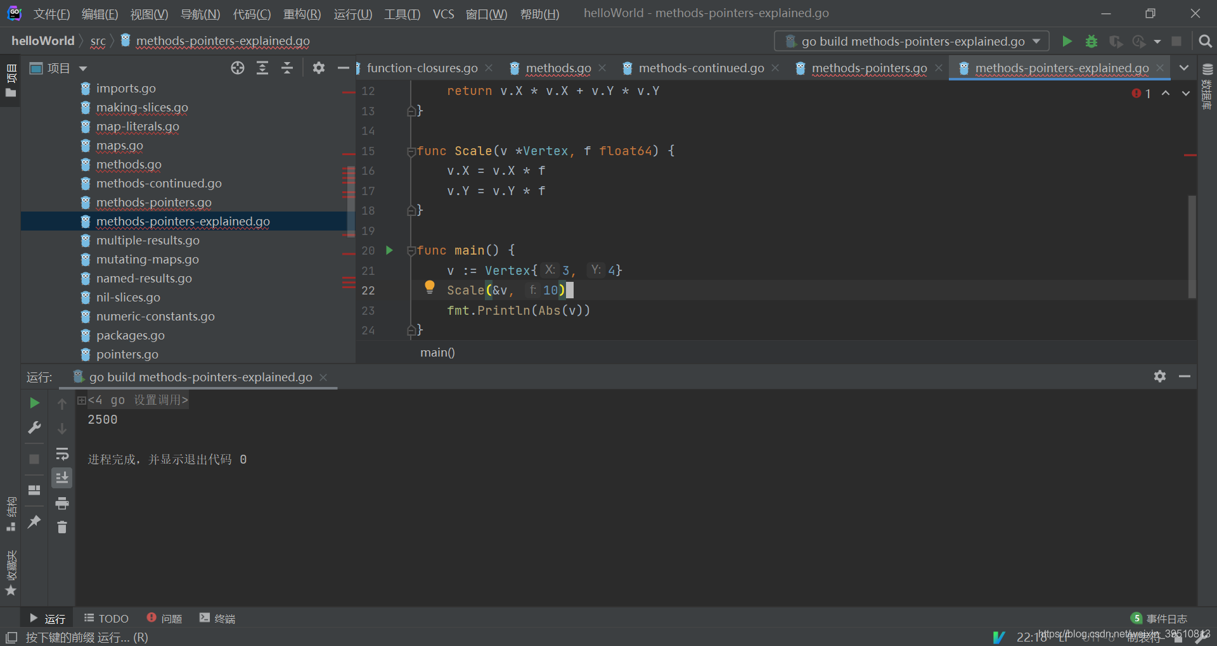1217x646 pixels.
Task: Open run configuration wrench icon
Action: point(34,427)
